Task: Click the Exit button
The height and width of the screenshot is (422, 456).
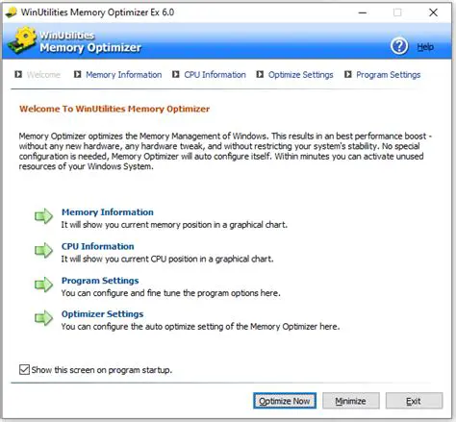Action: pos(414,401)
